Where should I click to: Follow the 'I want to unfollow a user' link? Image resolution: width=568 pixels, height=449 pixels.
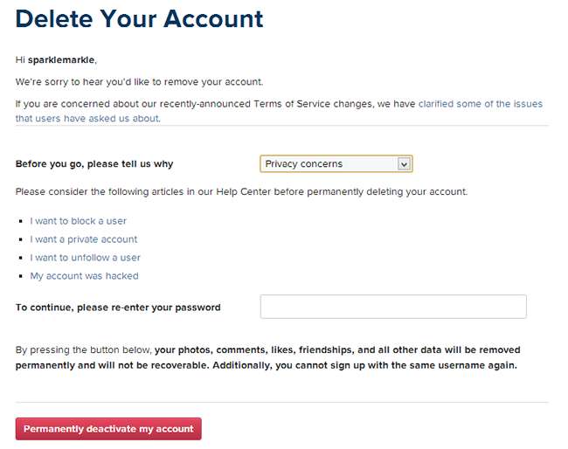[85, 258]
